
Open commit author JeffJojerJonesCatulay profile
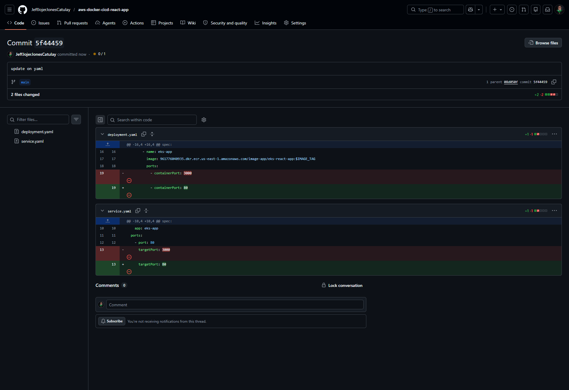(x=36, y=54)
